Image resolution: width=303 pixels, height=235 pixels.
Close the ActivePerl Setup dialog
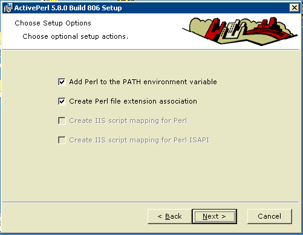295,8
